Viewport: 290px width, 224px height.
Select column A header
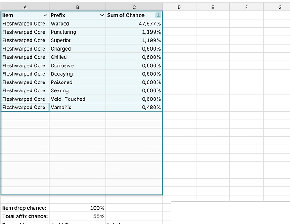point(25,7)
